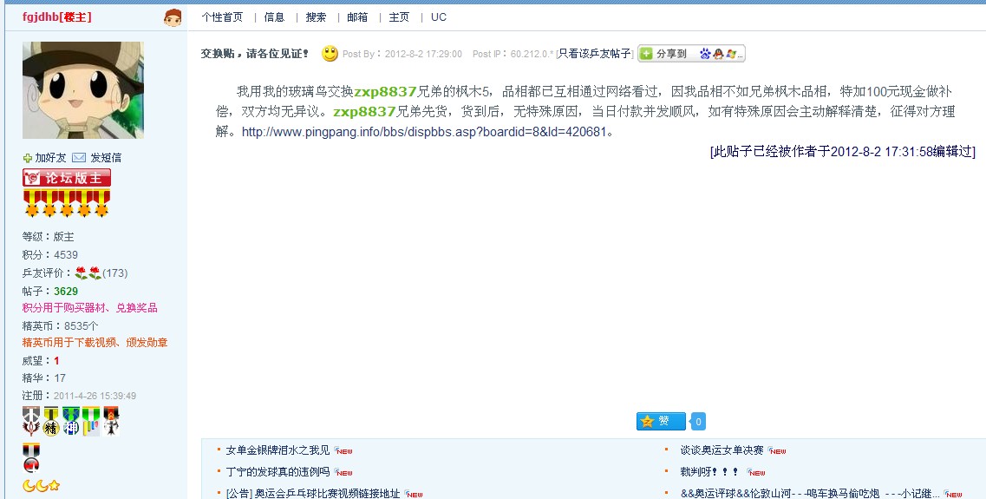Click the QQ penguin share icon
Viewport: 986px width, 499px height.
(x=718, y=54)
